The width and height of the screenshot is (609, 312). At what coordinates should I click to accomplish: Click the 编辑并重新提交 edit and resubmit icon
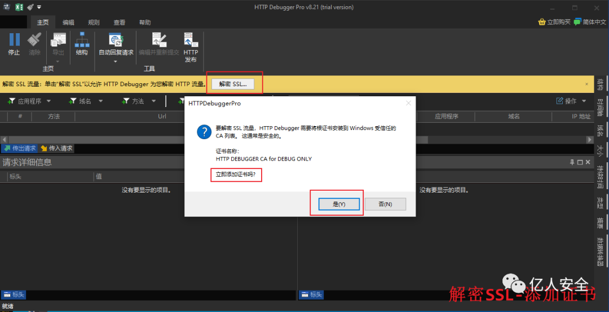tap(159, 39)
